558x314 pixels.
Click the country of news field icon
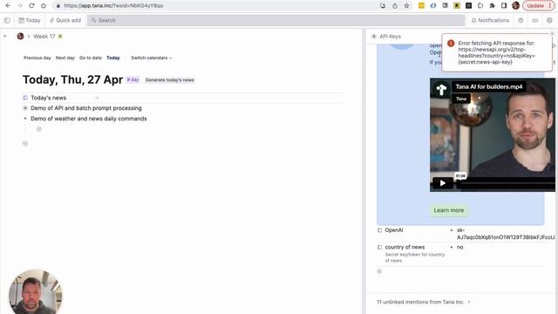point(380,247)
